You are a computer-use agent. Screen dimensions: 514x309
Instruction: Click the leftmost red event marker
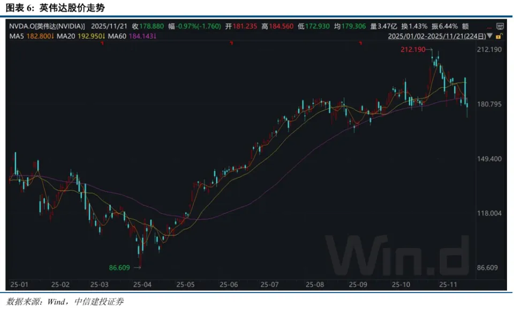(x=102, y=43)
